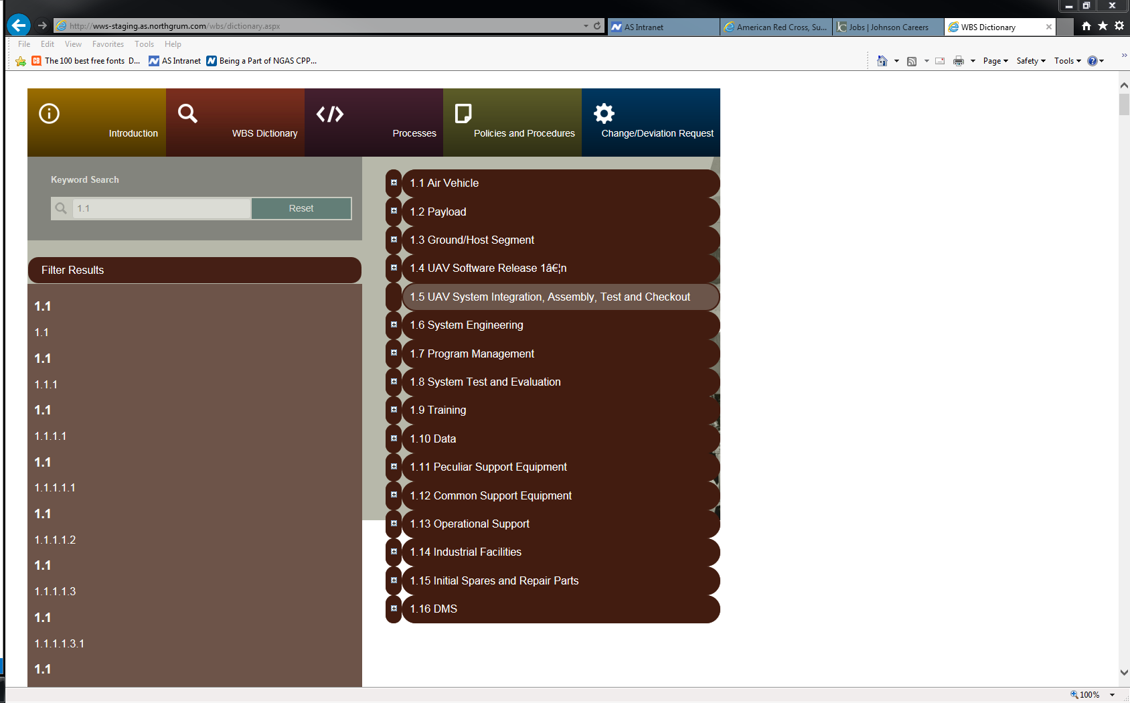This screenshot has height=703, width=1130.
Task: Open the browser favorites star icon
Action: point(1103,25)
